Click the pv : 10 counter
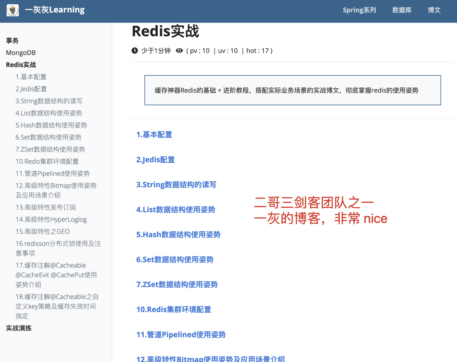457x362 pixels. (200, 51)
